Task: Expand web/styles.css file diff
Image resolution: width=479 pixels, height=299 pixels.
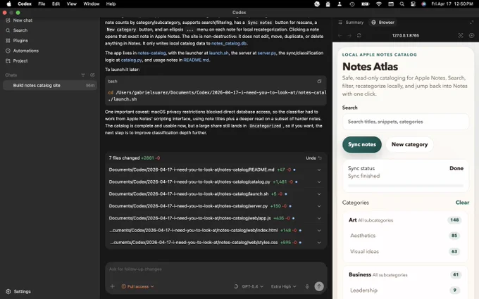Action: click(319, 243)
